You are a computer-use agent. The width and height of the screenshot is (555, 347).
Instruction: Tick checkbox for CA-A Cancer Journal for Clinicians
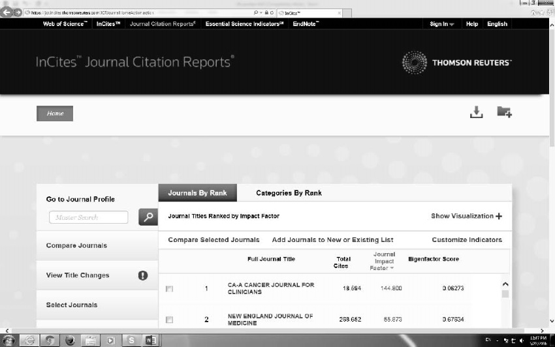click(x=170, y=289)
